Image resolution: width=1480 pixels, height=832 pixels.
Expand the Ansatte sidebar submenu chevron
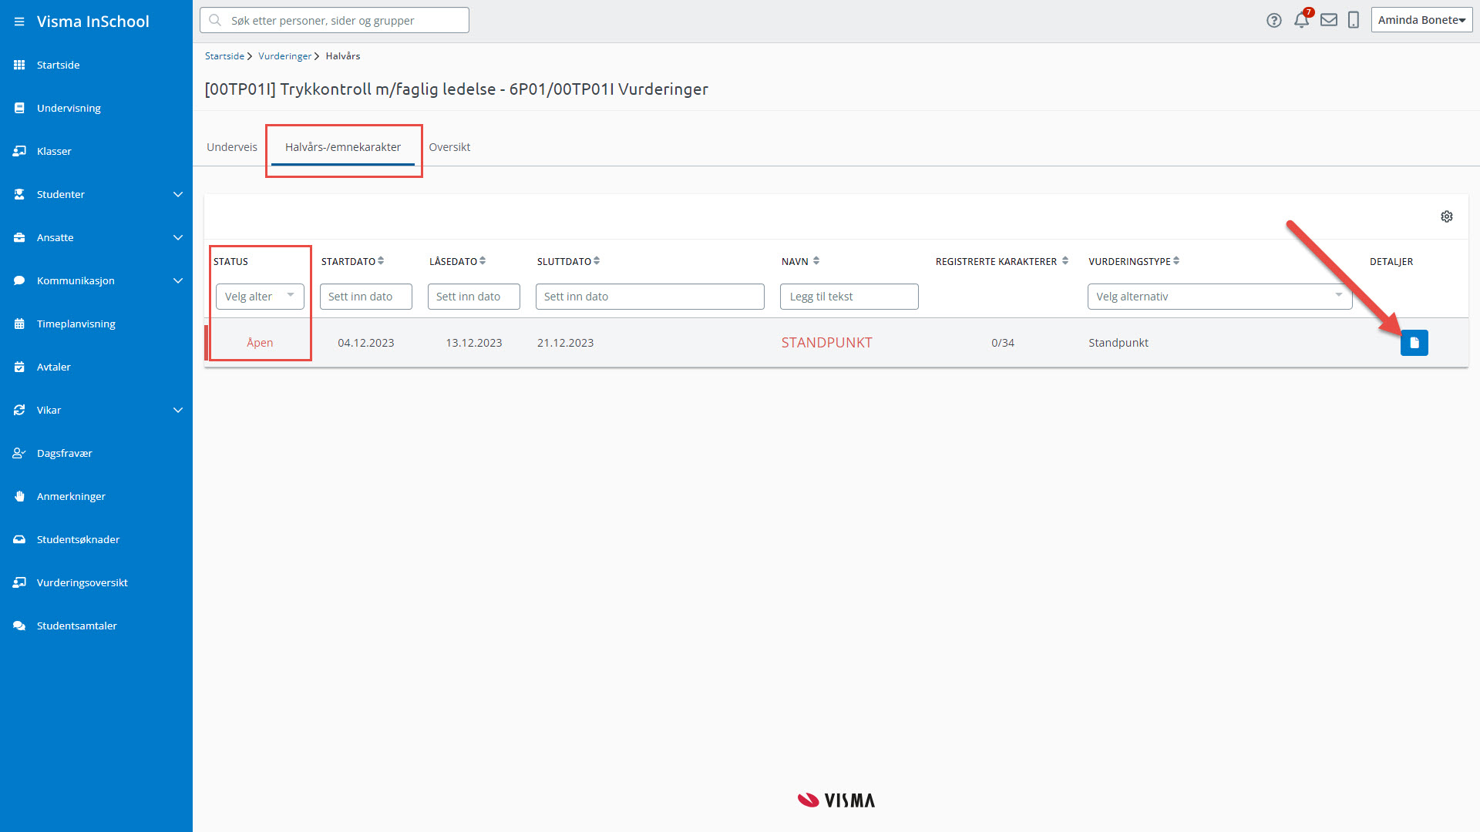coord(178,237)
